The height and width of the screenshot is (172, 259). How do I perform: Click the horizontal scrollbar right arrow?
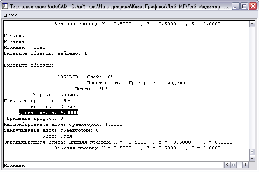(x=246, y=165)
